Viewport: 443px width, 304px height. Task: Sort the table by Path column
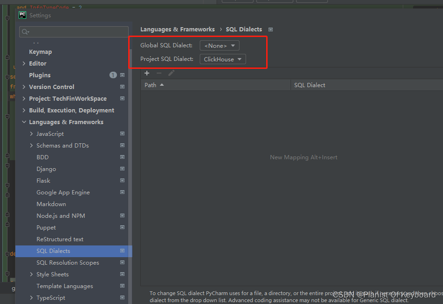pyautogui.click(x=216, y=85)
